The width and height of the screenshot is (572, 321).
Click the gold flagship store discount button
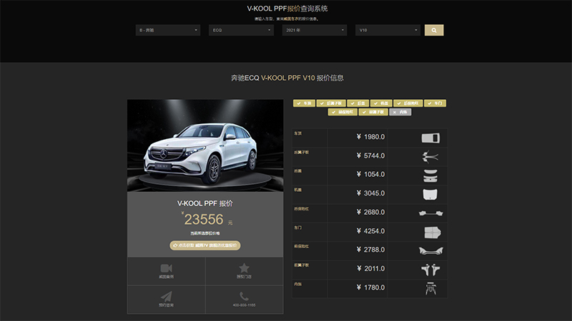pos(205,245)
